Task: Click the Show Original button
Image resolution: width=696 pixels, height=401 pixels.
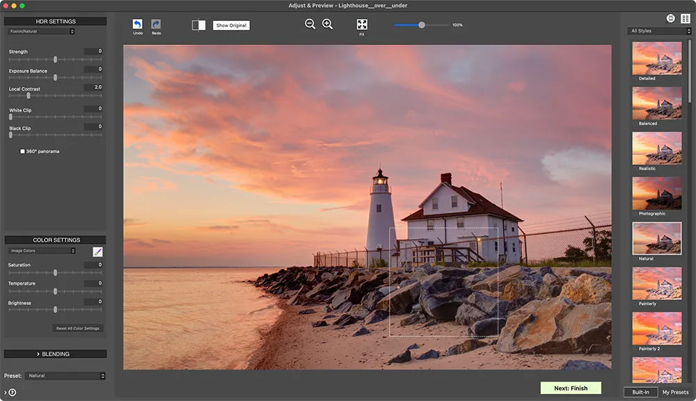Action: [x=231, y=26]
